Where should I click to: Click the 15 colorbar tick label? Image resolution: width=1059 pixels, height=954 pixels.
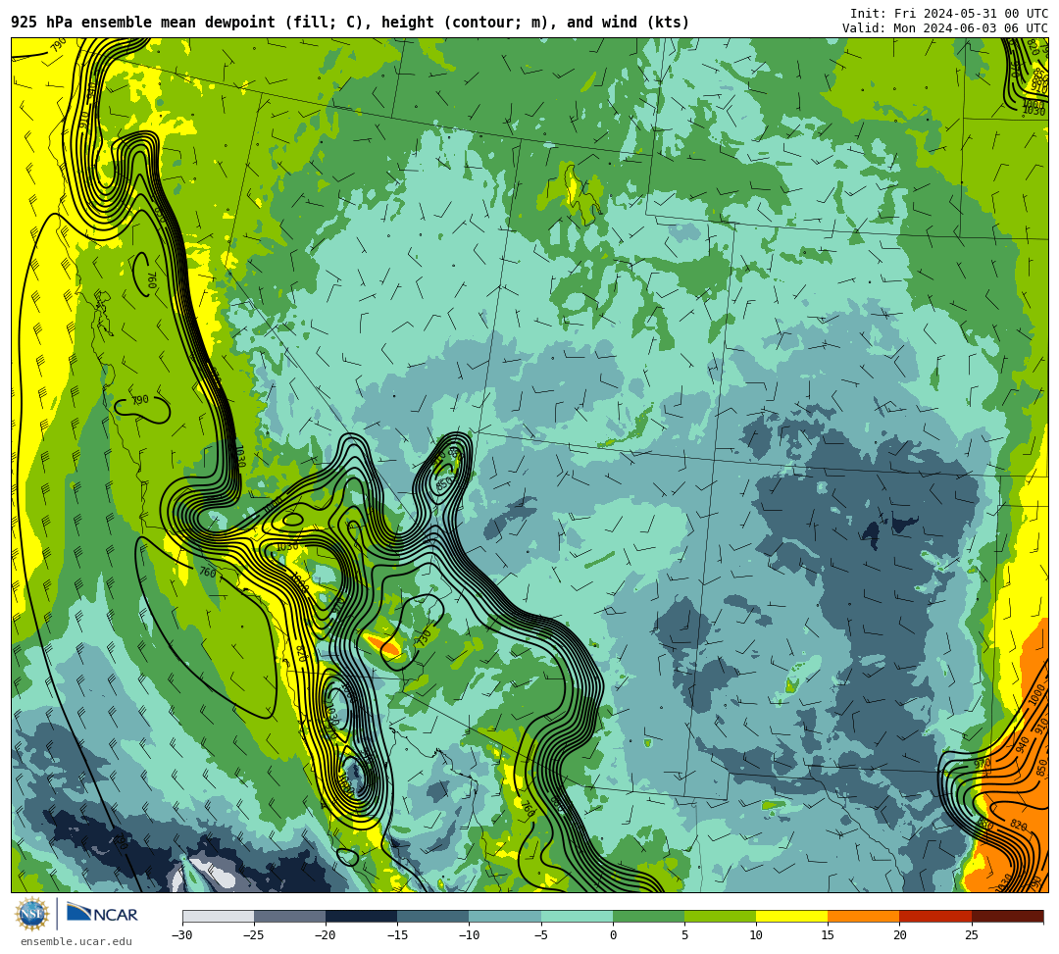[828, 935]
